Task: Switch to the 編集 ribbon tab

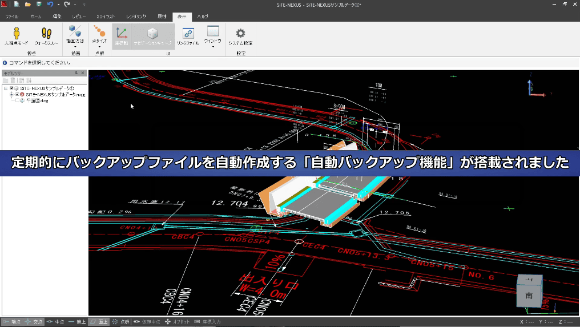Action: point(57,17)
